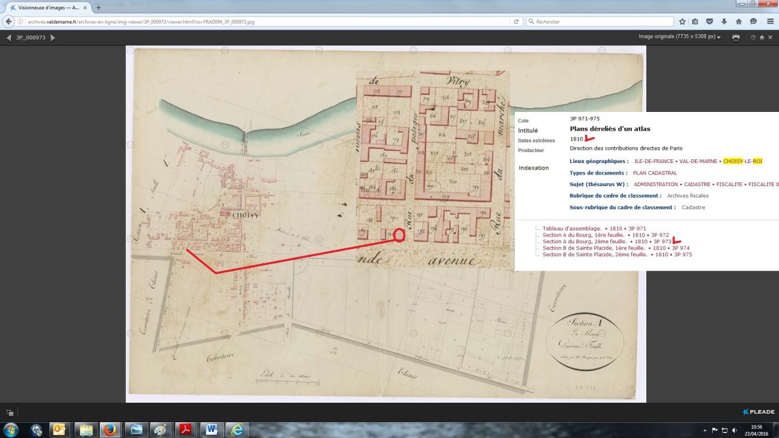Click into the Rechercher search box

pos(599,21)
